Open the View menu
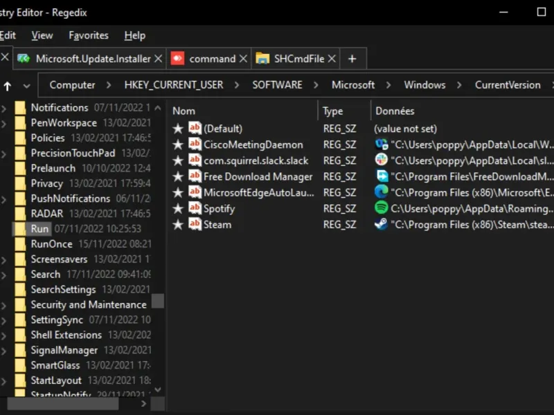 (42, 35)
